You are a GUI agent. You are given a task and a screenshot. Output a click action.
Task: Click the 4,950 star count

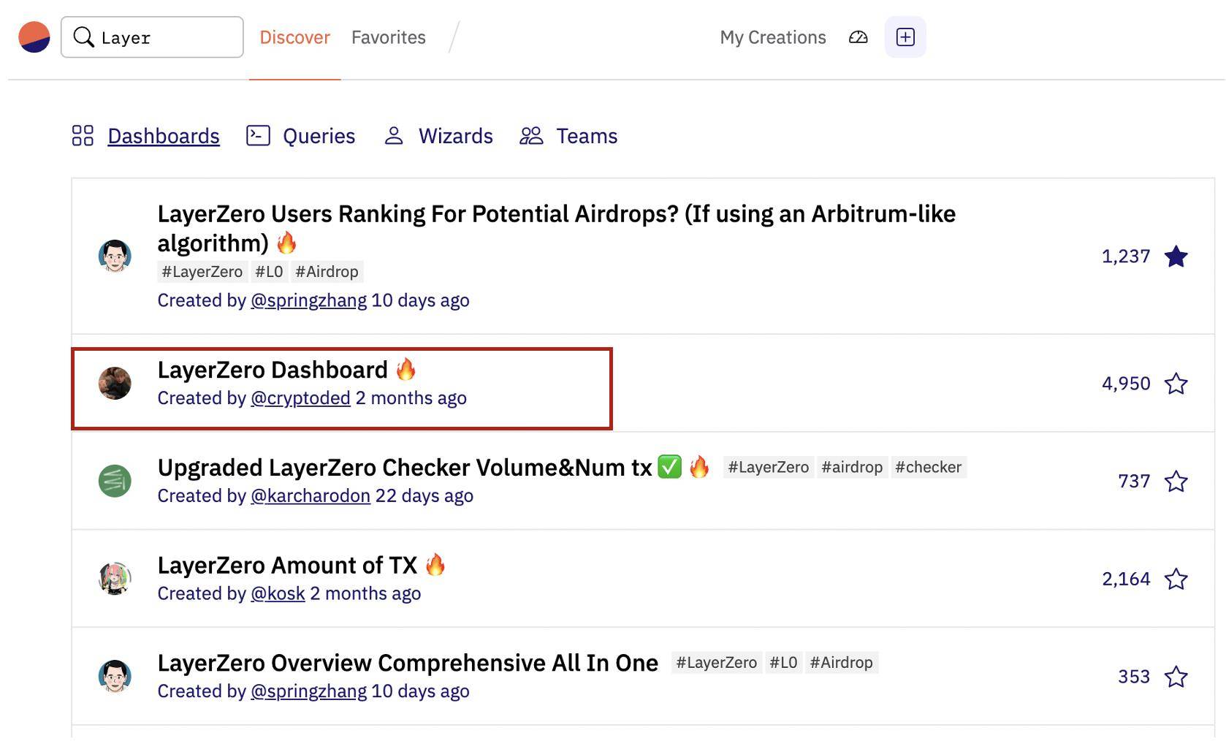[1126, 384]
